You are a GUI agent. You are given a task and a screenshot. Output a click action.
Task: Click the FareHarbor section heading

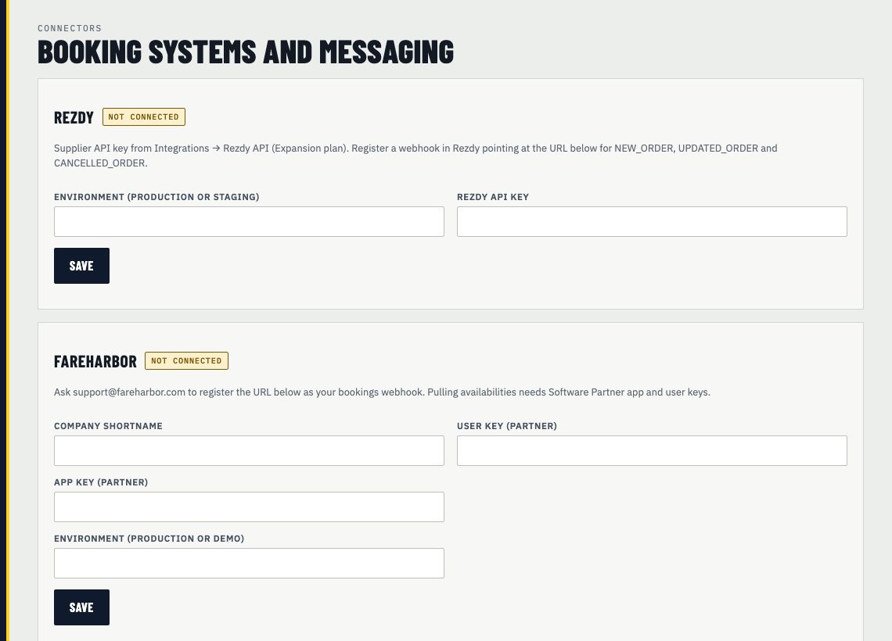tap(95, 361)
